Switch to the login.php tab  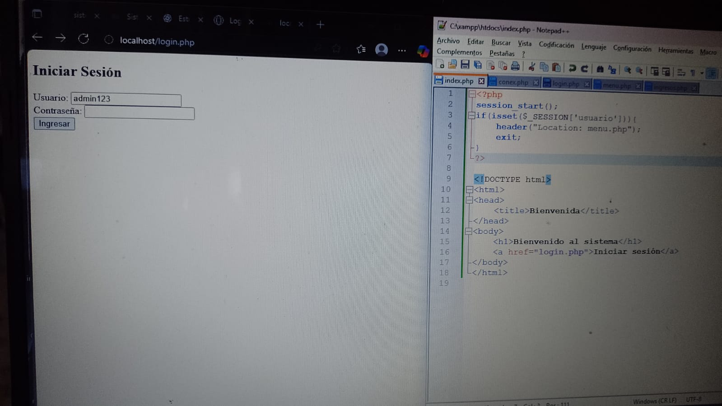(565, 84)
